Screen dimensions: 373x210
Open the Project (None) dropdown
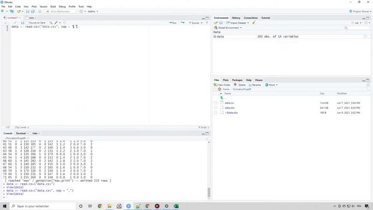click(x=360, y=11)
